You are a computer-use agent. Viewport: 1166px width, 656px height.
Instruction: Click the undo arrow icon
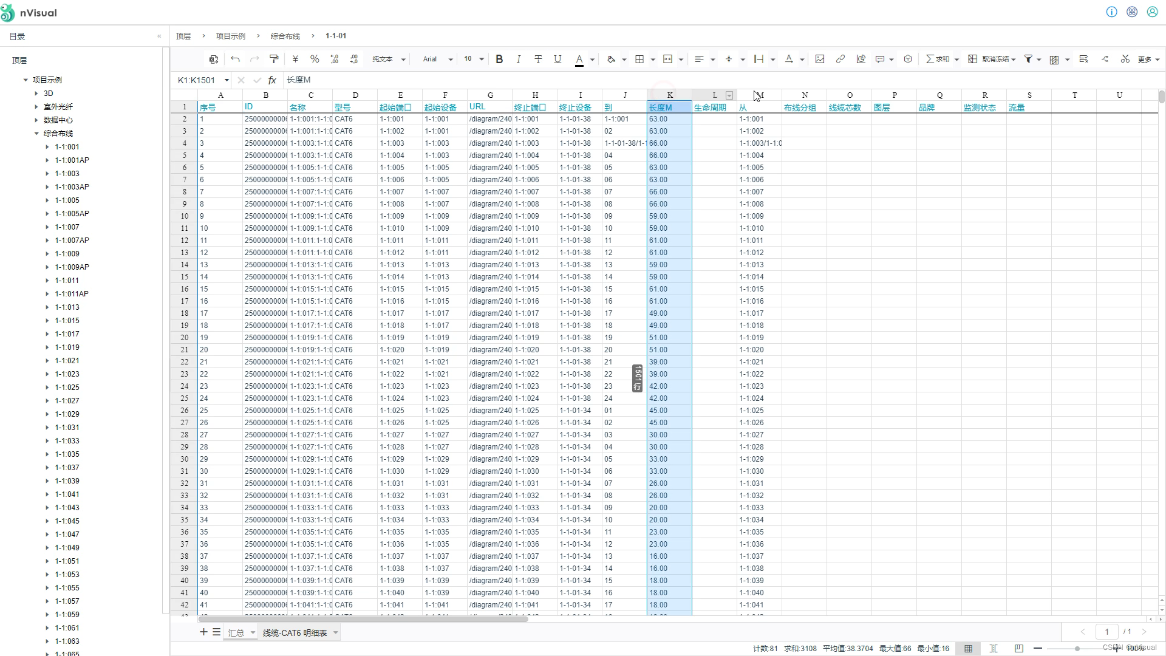(x=236, y=59)
